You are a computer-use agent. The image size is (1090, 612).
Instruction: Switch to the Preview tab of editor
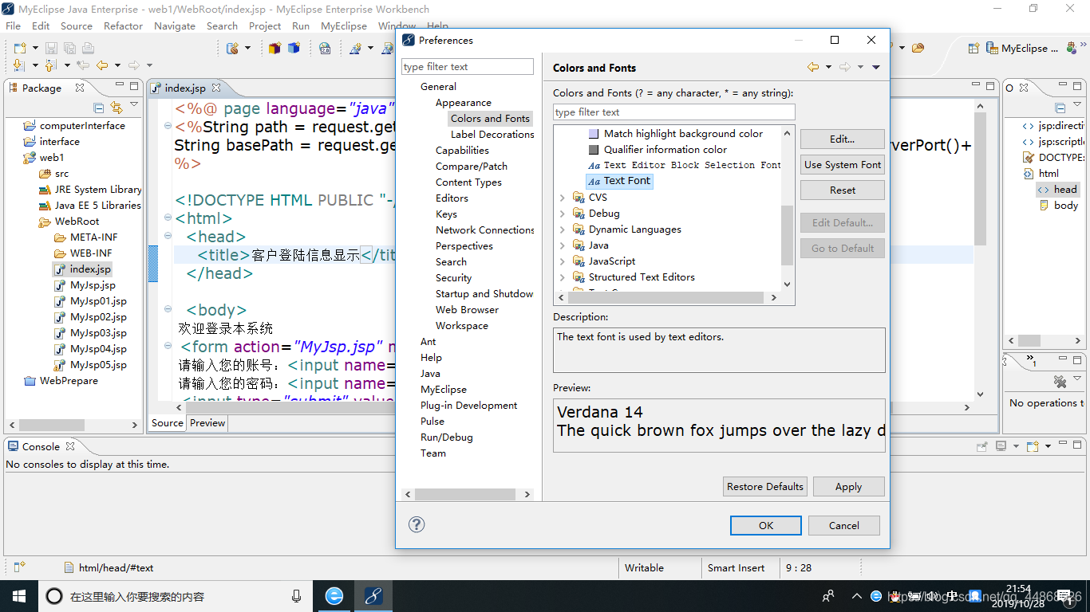pyautogui.click(x=207, y=423)
